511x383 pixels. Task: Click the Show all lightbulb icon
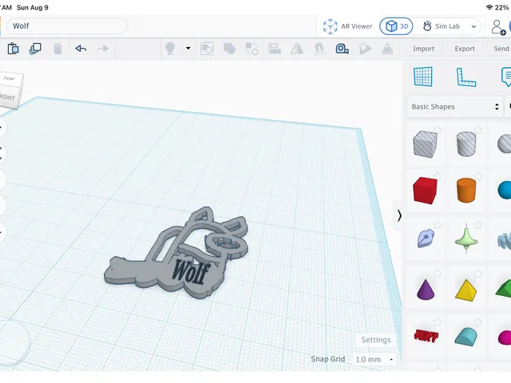point(170,49)
